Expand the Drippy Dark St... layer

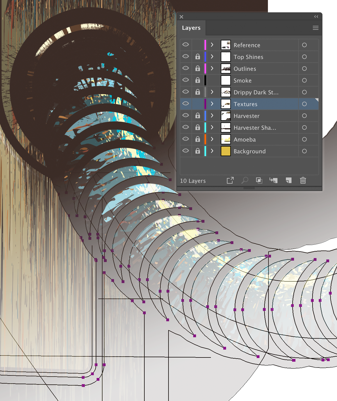(212, 92)
